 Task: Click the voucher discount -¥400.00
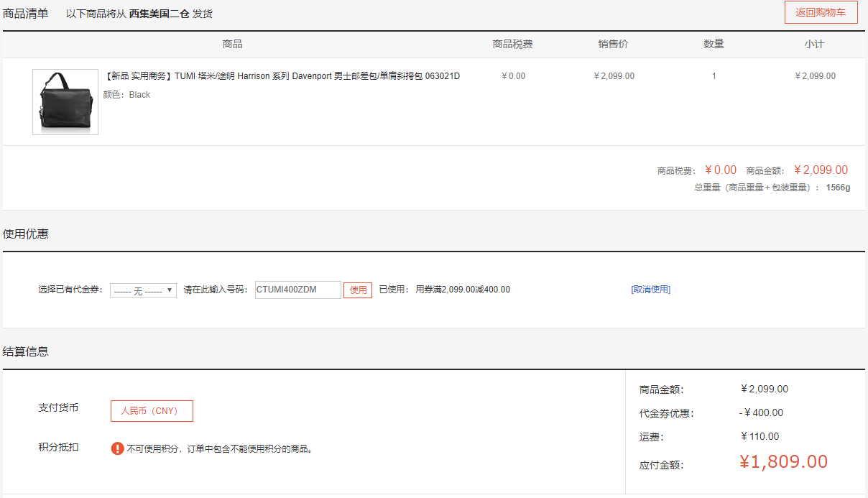(x=761, y=413)
